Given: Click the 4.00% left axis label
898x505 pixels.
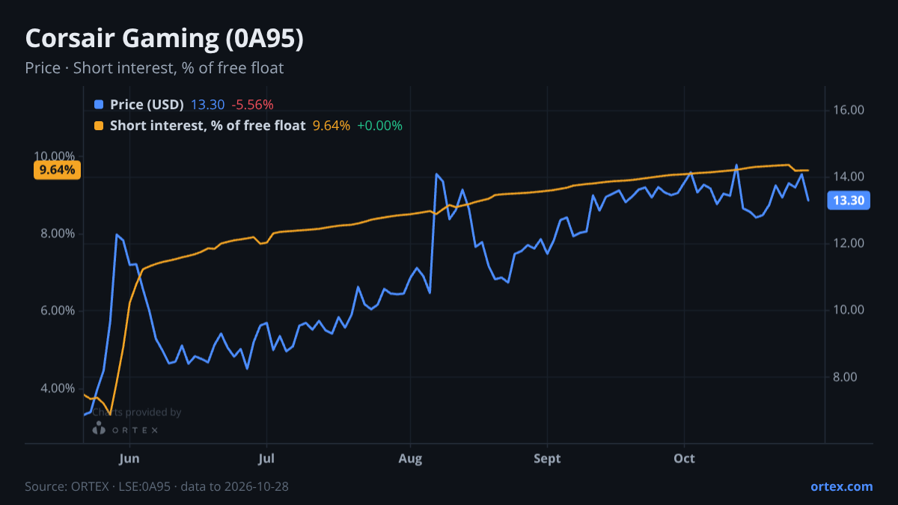Looking at the screenshot, I should click(57, 388).
